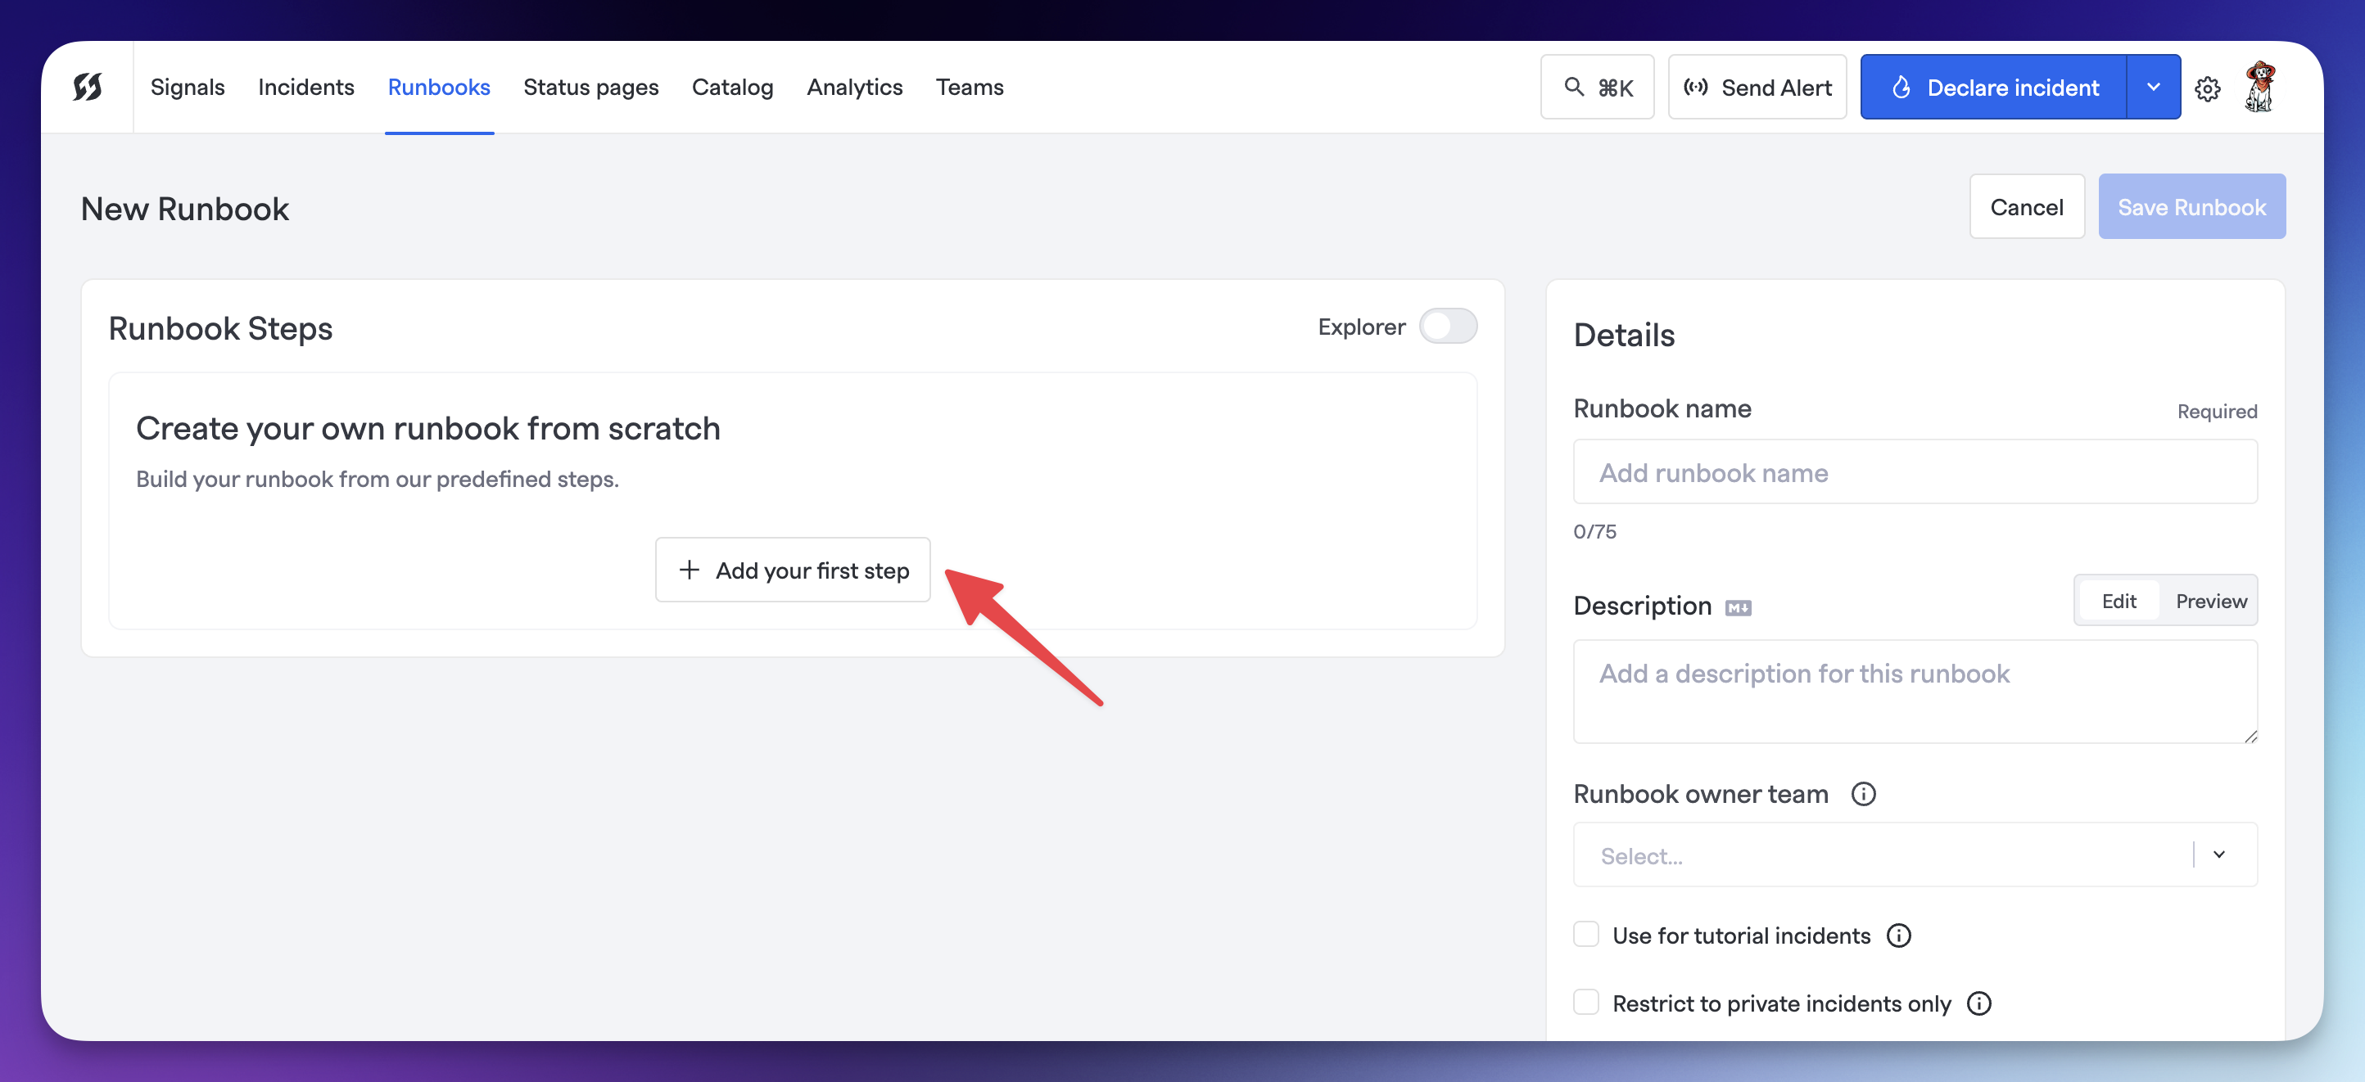2365x1082 pixels.
Task: Open the Runbook owner team select
Action: point(1915,854)
